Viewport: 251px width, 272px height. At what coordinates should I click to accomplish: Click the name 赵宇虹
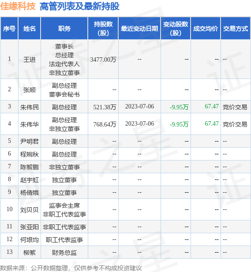[30, 180]
